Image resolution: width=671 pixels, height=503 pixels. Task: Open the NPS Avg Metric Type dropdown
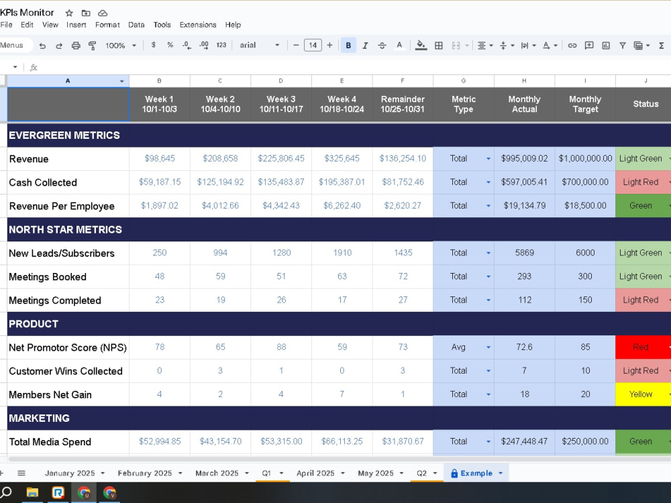click(488, 347)
